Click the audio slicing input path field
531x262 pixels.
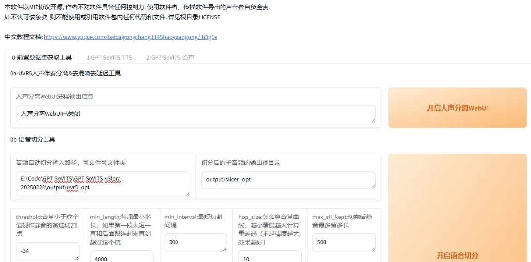click(x=103, y=183)
